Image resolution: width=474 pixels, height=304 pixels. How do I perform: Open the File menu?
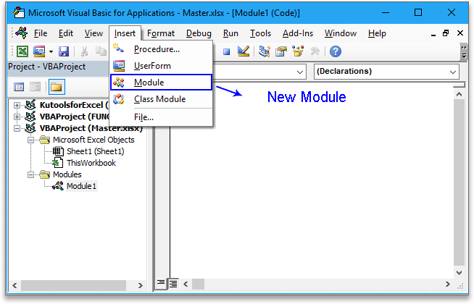41,33
